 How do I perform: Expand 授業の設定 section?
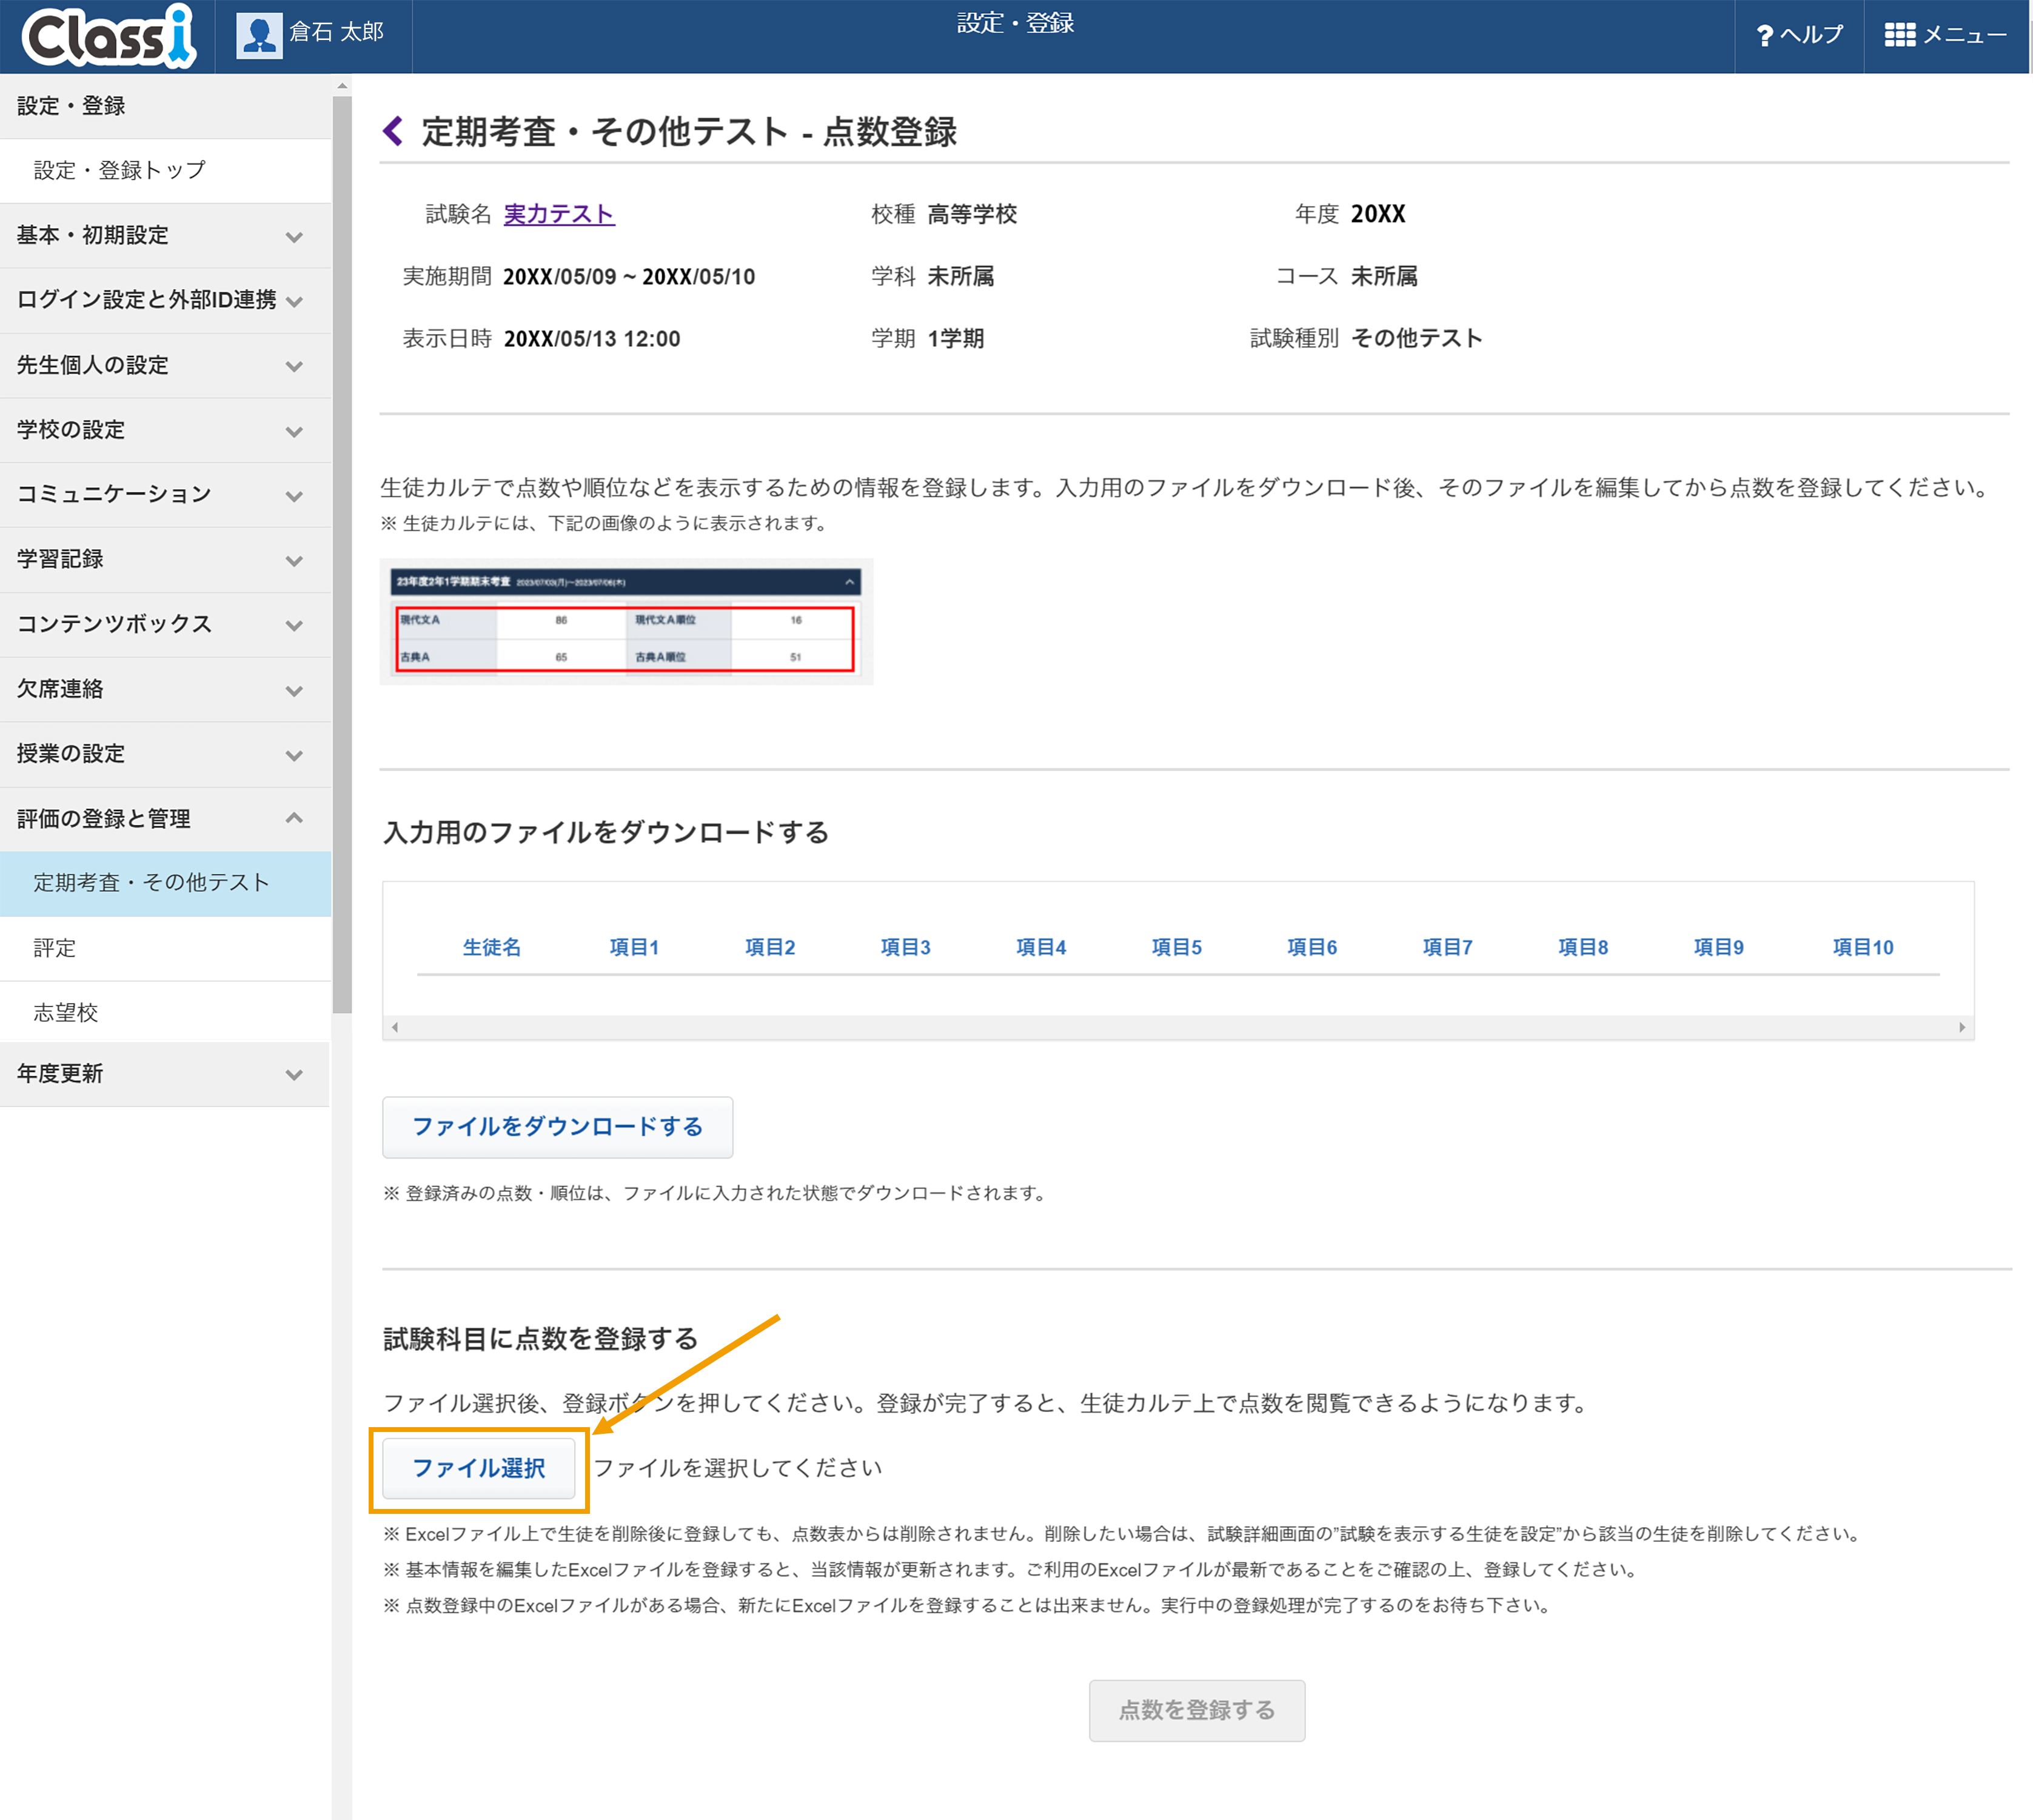click(165, 754)
